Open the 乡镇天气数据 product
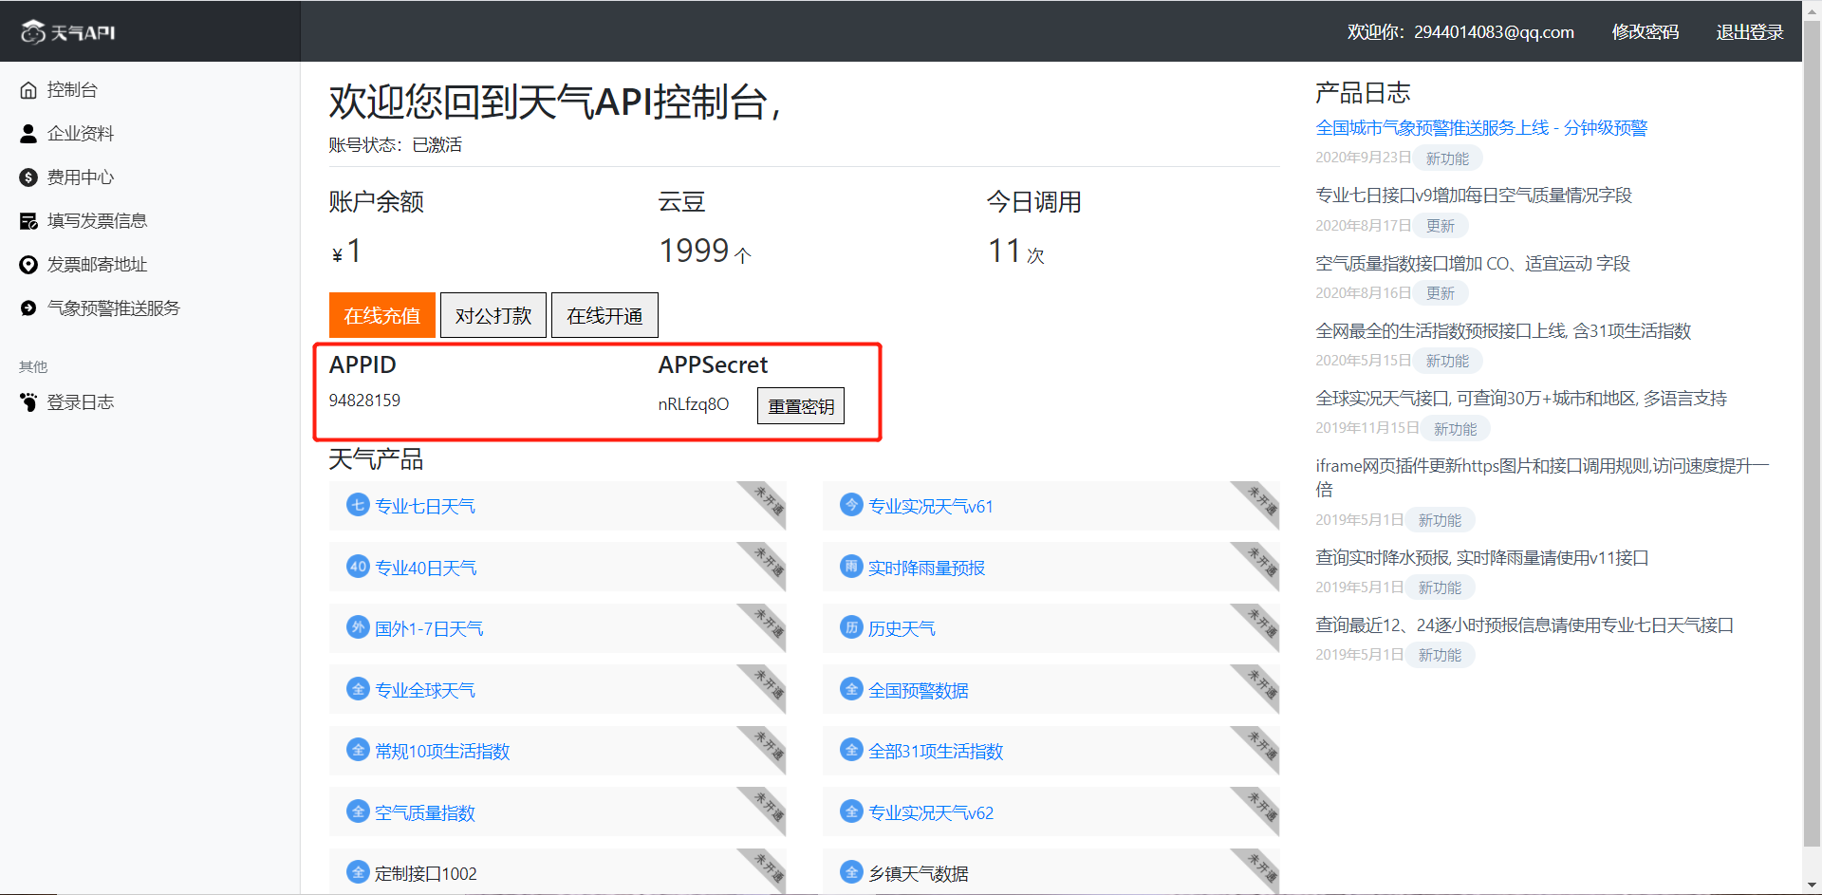 919,874
